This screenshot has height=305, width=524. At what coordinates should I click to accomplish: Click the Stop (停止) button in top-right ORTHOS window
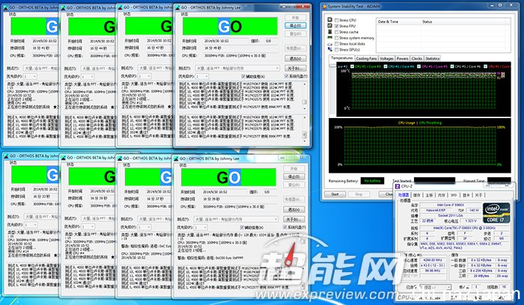(x=296, y=26)
